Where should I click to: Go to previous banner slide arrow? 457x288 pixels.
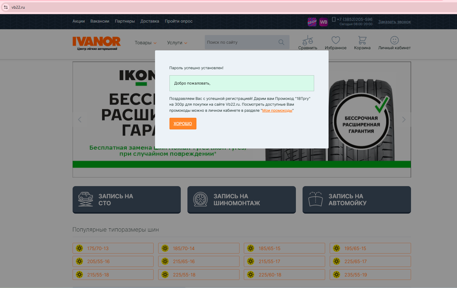point(80,120)
